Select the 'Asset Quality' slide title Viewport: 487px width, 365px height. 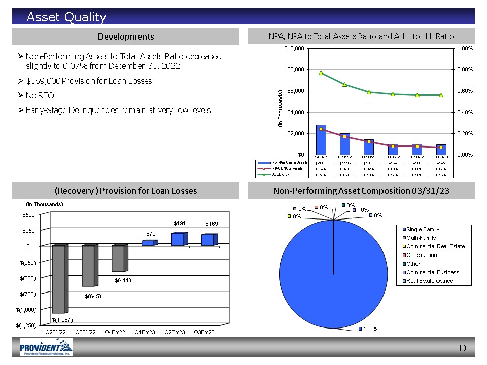point(66,18)
